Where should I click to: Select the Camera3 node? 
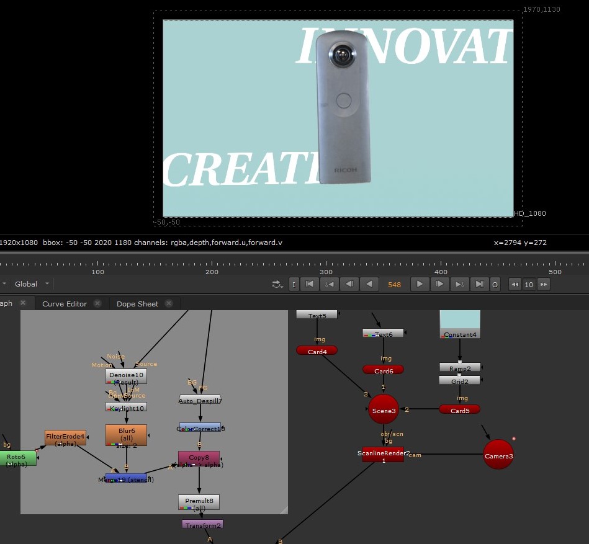498,454
